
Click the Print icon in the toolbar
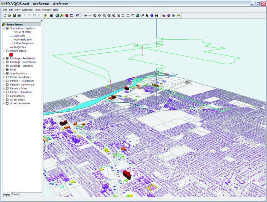click(x=19, y=15)
